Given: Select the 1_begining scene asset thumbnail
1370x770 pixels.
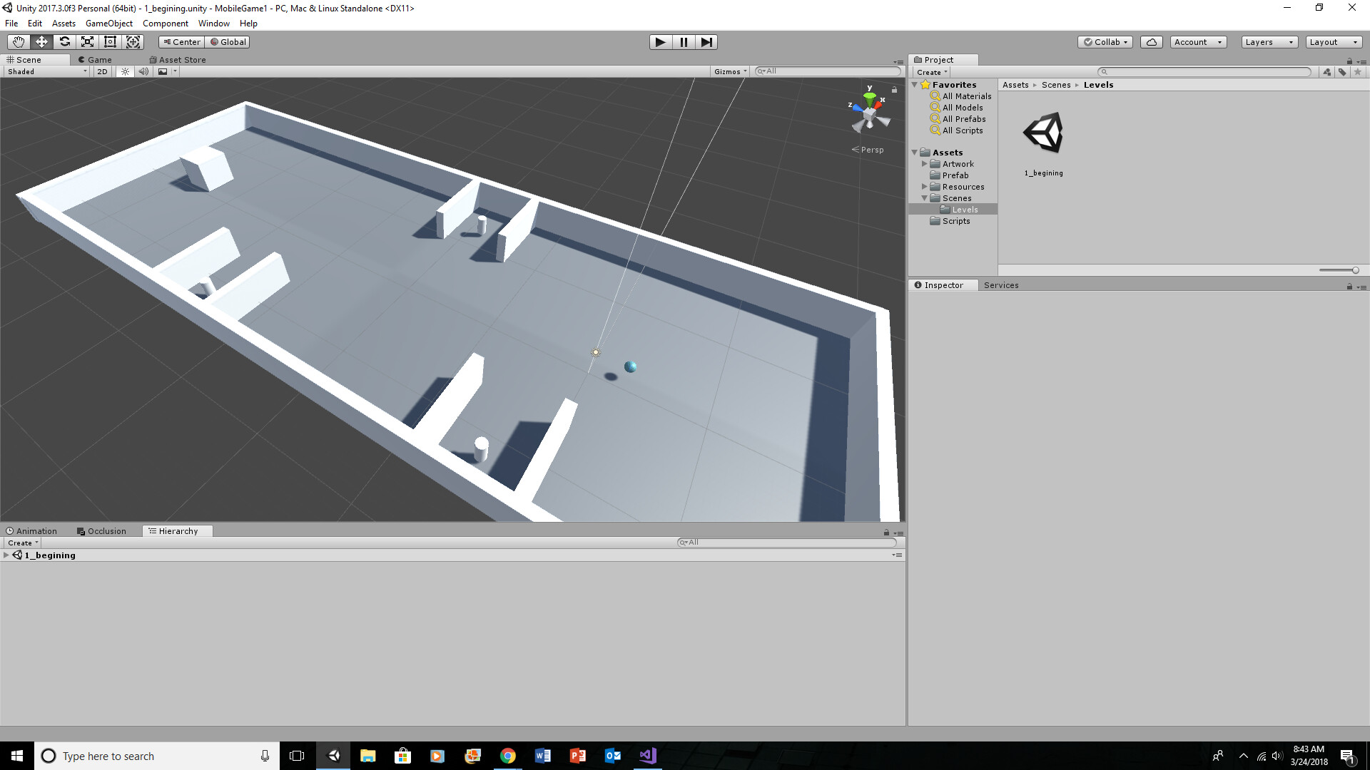Looking at the screenshot, I should tap(1043, 133).
